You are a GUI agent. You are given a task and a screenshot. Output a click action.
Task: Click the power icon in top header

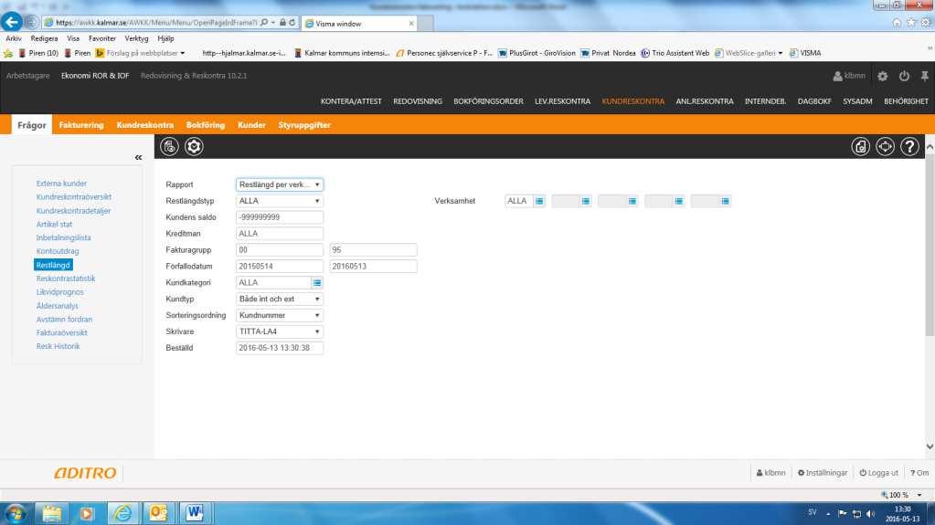(x=904, y=77)
